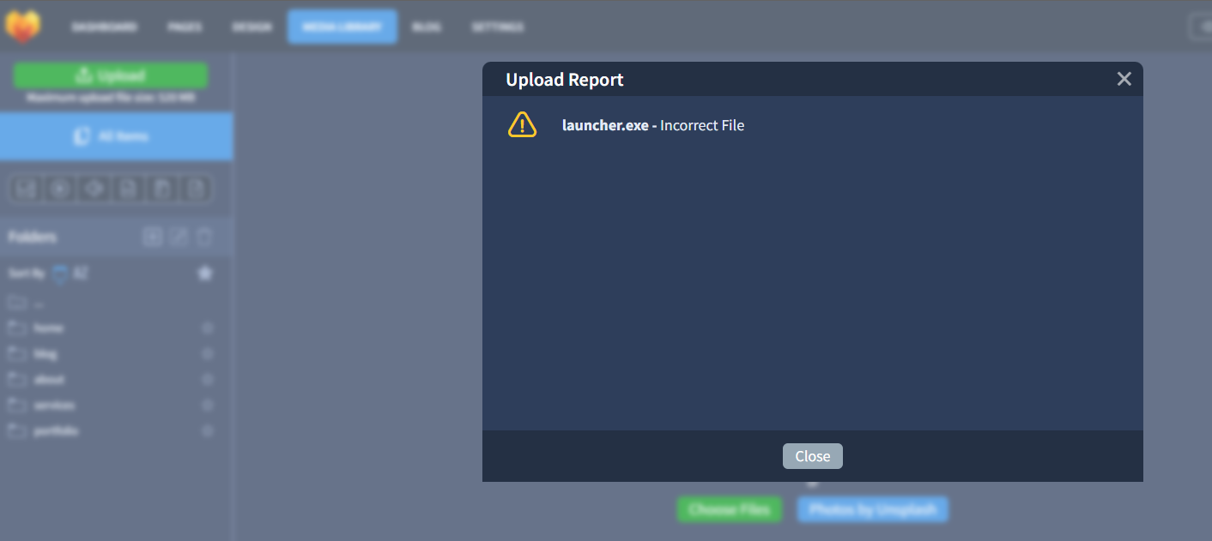Sort folders by date calendar icon

(x=59, y=274)
